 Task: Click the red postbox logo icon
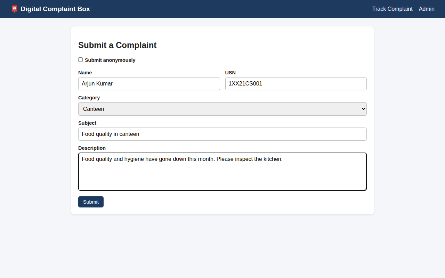click(x=15, y=9)
